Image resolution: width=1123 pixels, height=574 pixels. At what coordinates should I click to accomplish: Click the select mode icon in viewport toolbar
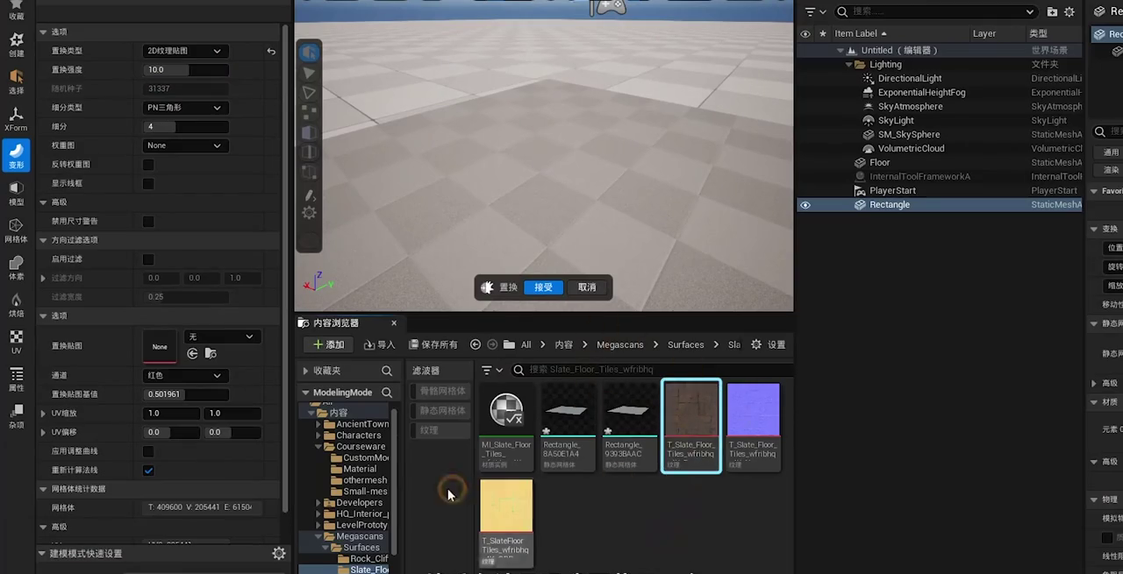coord(309,53)
